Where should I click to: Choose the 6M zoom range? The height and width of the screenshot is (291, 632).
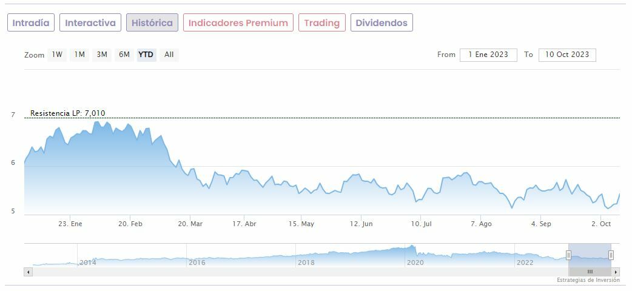(x=124, y=55)
